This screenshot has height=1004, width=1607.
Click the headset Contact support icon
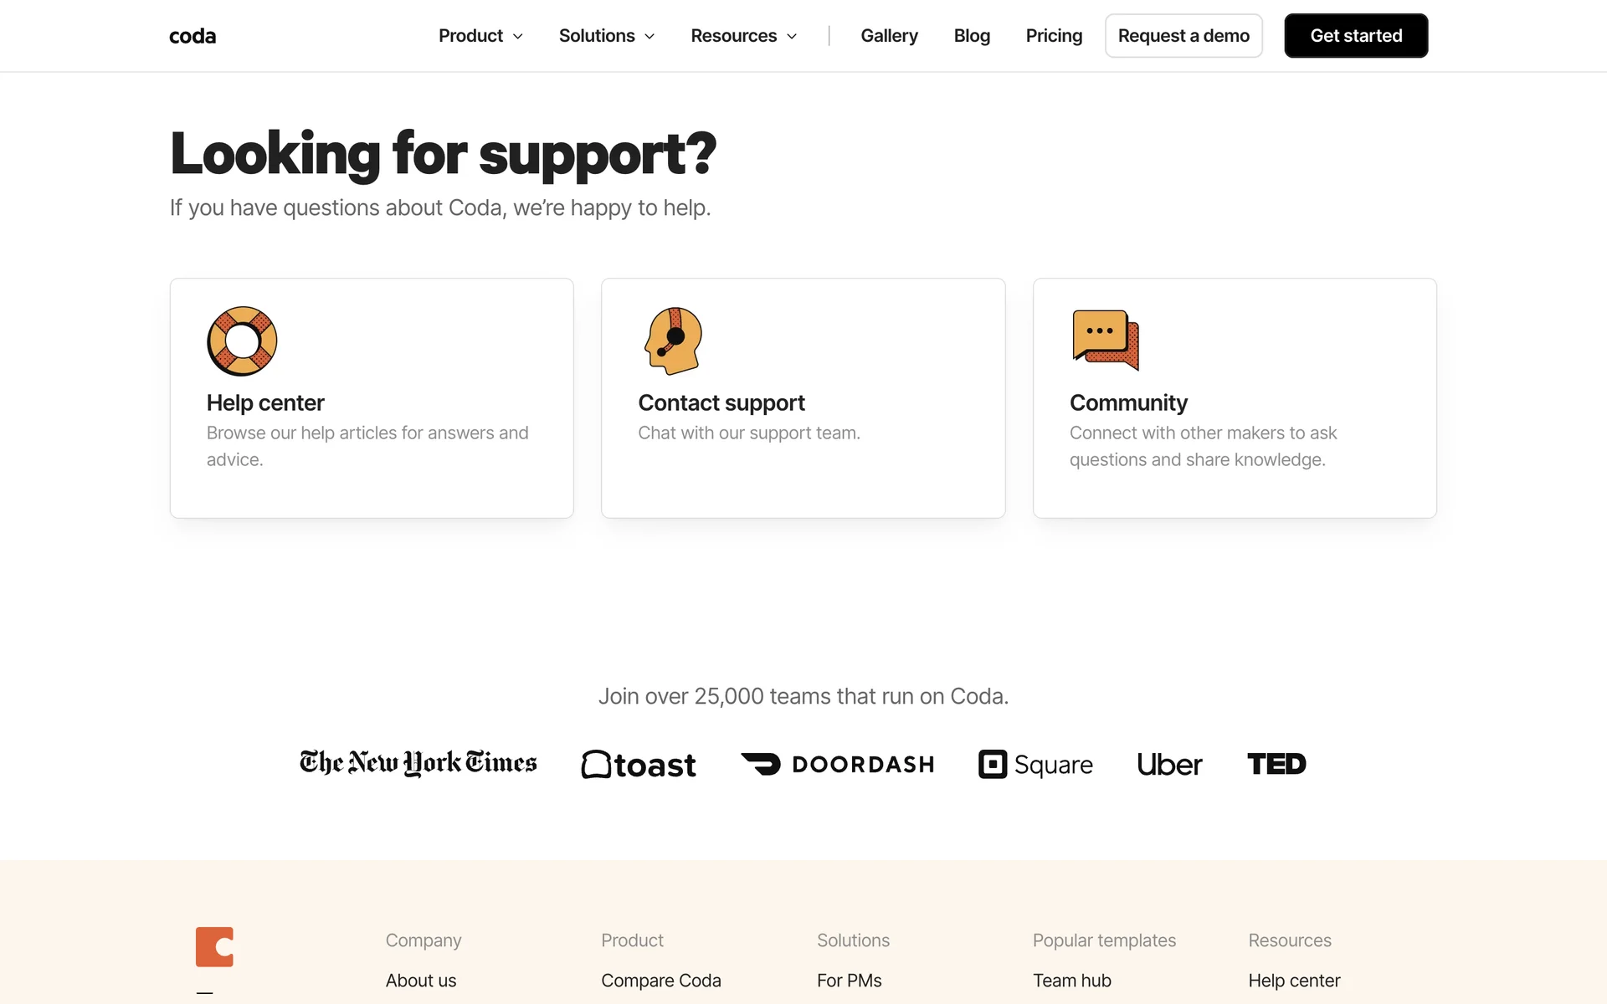[674, 341]
